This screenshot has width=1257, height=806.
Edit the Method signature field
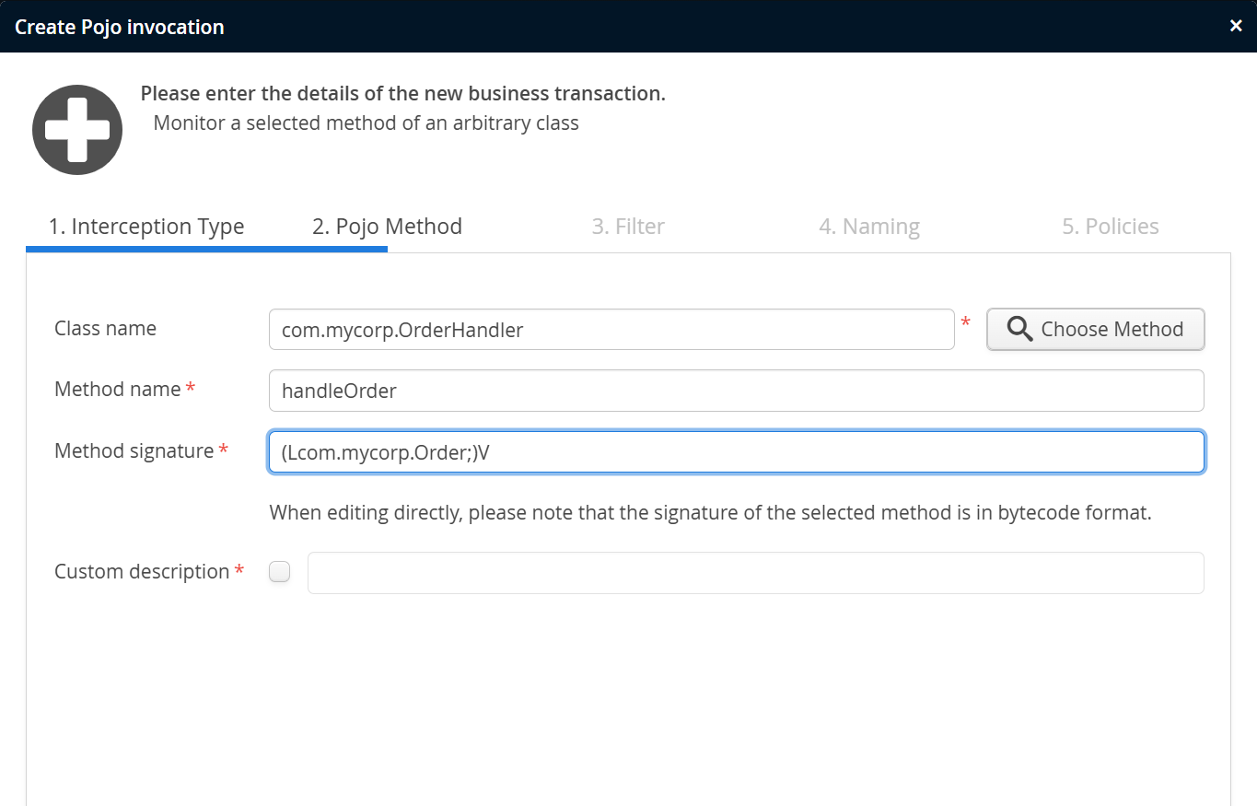pos(736,452)
